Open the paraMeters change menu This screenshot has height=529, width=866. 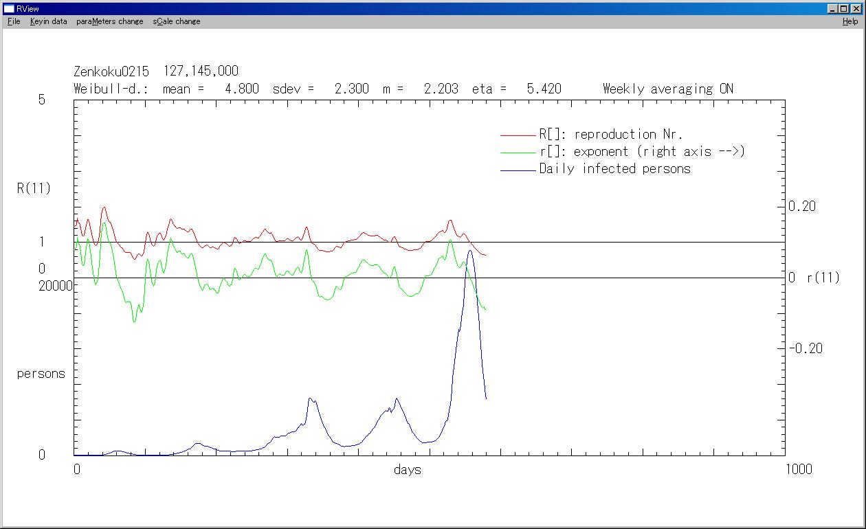[110, 21]
